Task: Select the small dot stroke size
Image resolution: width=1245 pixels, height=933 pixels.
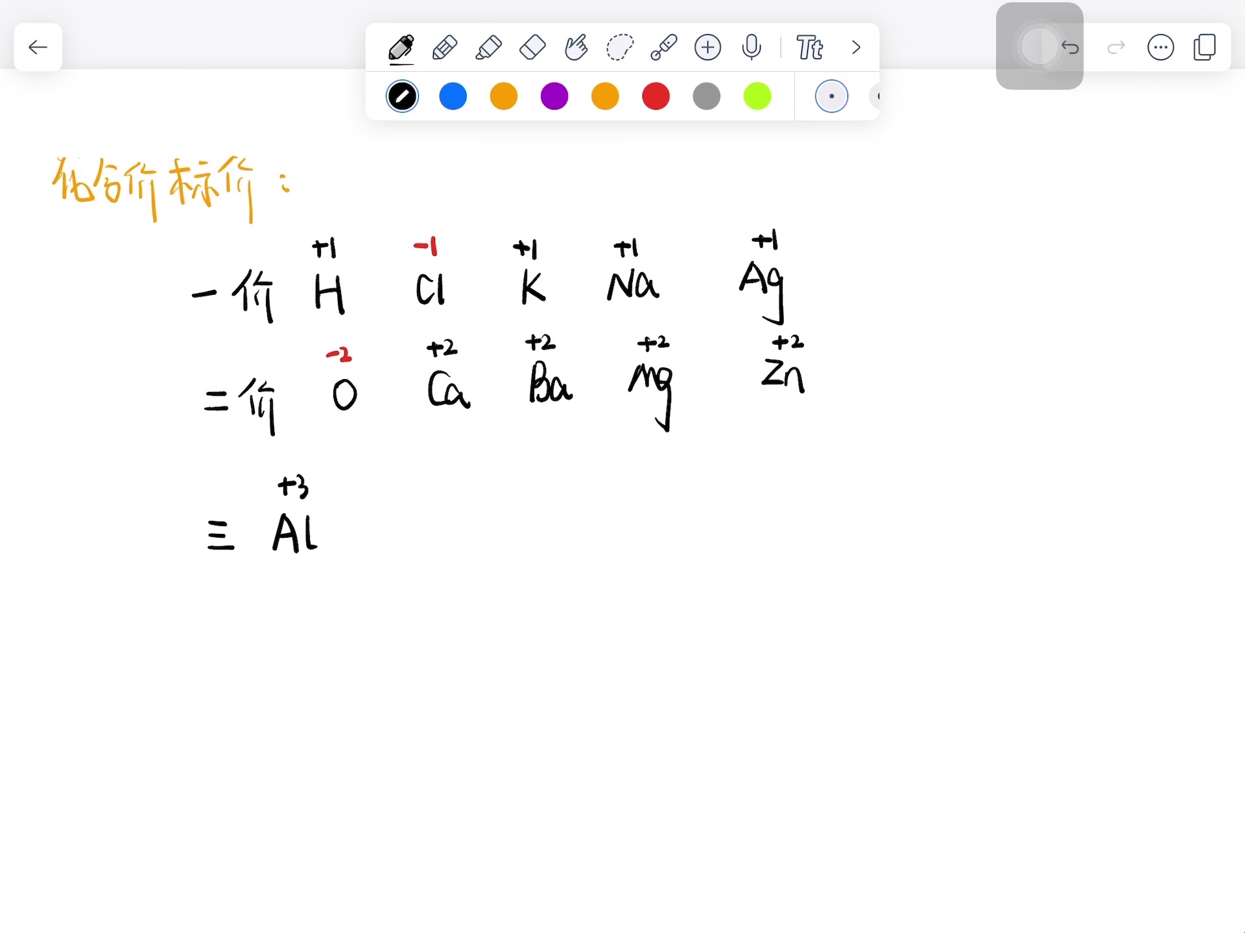Action: pyautogui.click(x=831, y=97)
